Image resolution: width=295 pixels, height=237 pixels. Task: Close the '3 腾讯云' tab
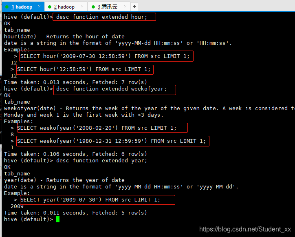[125, 7]
